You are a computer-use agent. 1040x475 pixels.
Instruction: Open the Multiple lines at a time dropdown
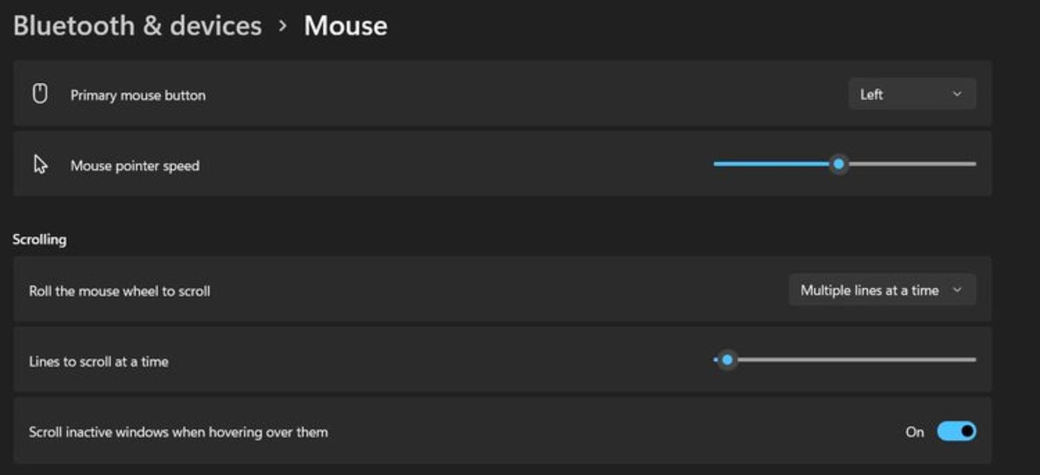[882, 290]
